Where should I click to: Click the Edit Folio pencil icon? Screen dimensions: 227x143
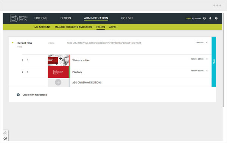[x=207, y=43]
